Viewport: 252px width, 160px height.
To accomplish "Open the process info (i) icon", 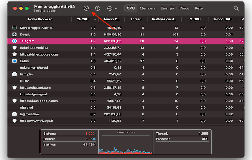I will pyautogui.click(x=98, y=8).
